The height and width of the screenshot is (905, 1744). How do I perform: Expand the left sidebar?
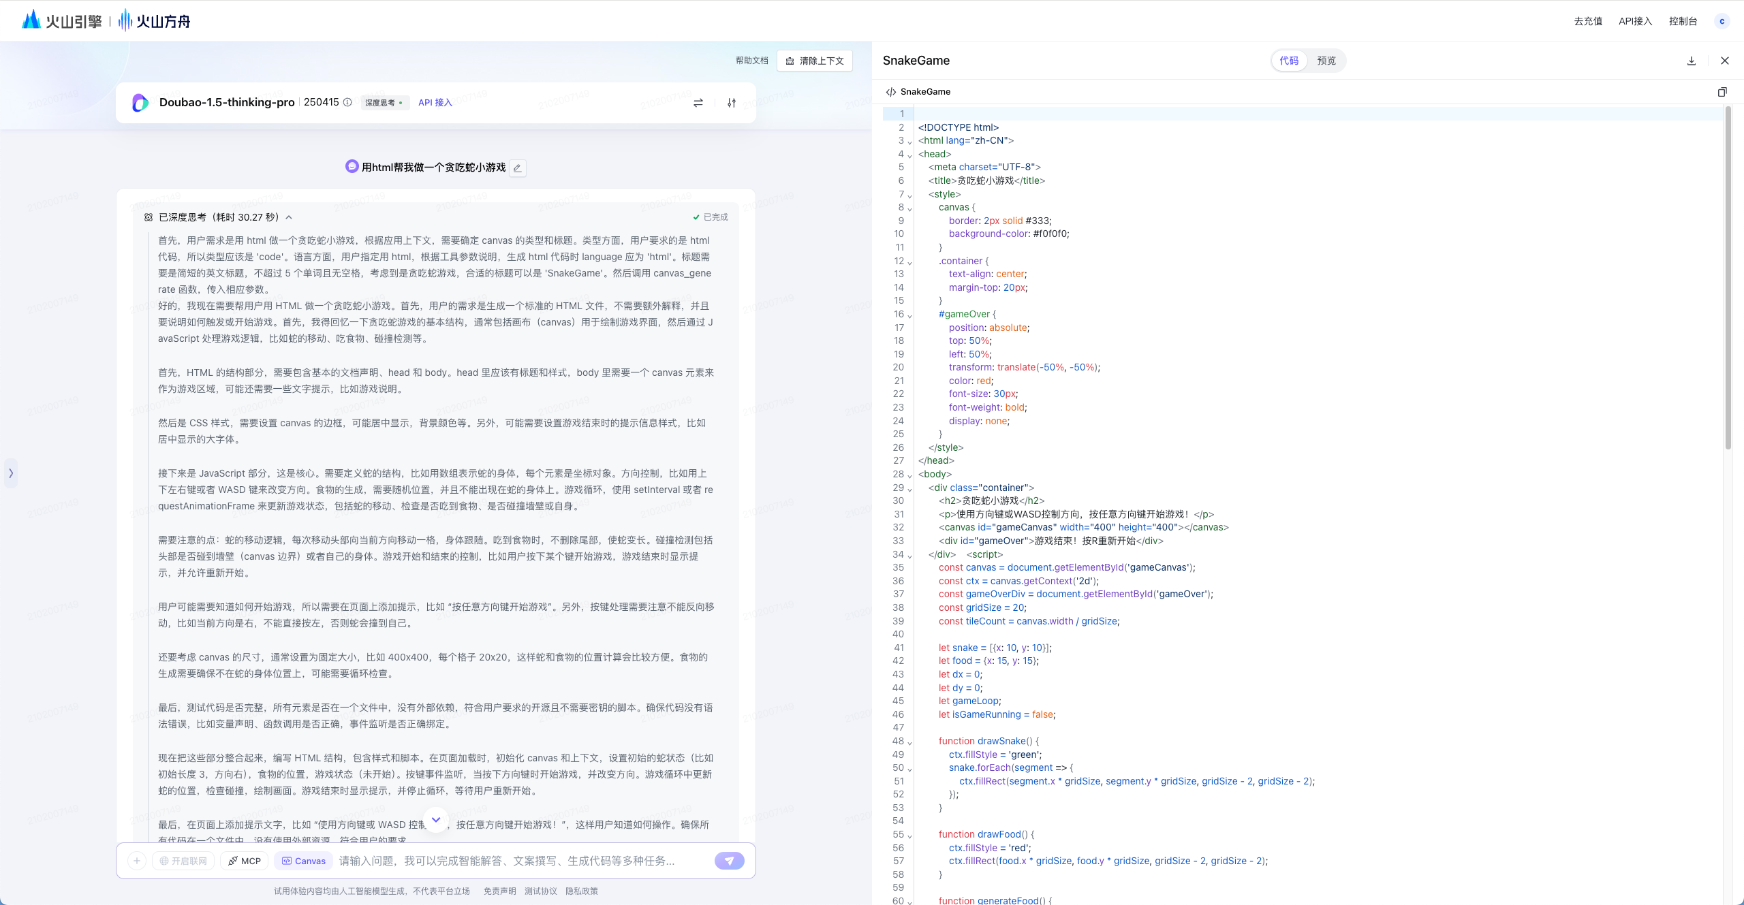(11, 473)
